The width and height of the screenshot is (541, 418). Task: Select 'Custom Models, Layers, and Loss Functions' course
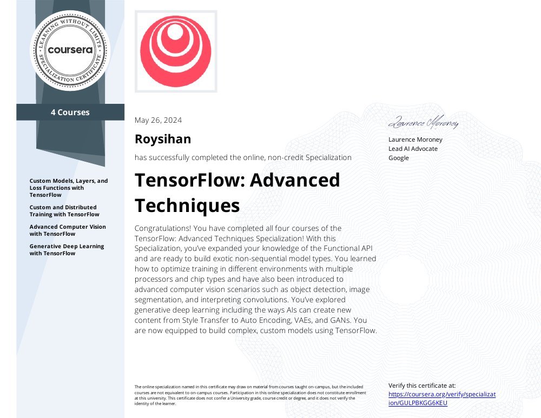pos(69,188)
